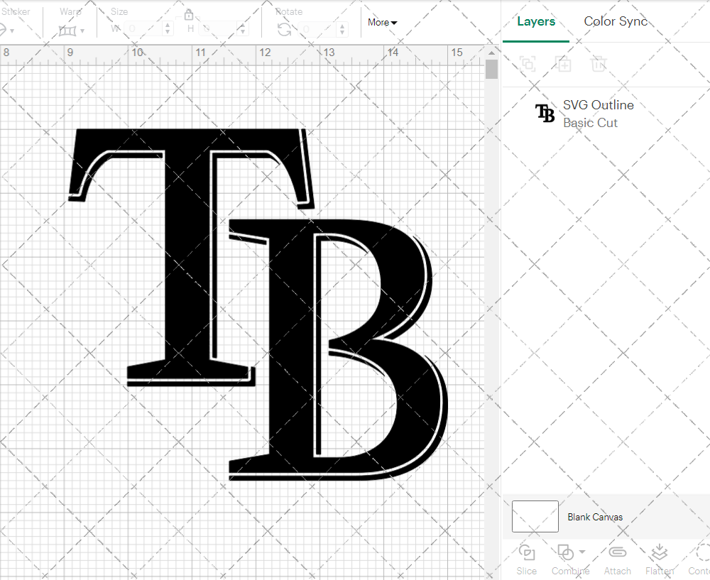Click the canvas vertical scrollbar up arrow
The image size is (710, 580).
[491, 52]
